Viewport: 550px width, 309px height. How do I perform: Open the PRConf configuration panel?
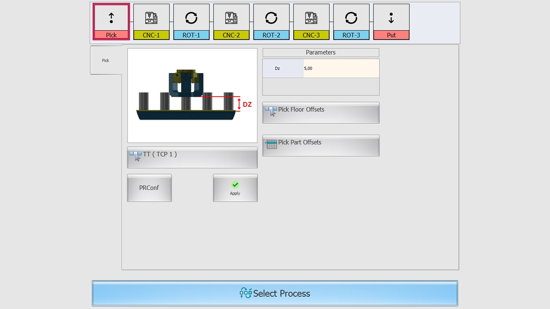[x=149, y=188]
